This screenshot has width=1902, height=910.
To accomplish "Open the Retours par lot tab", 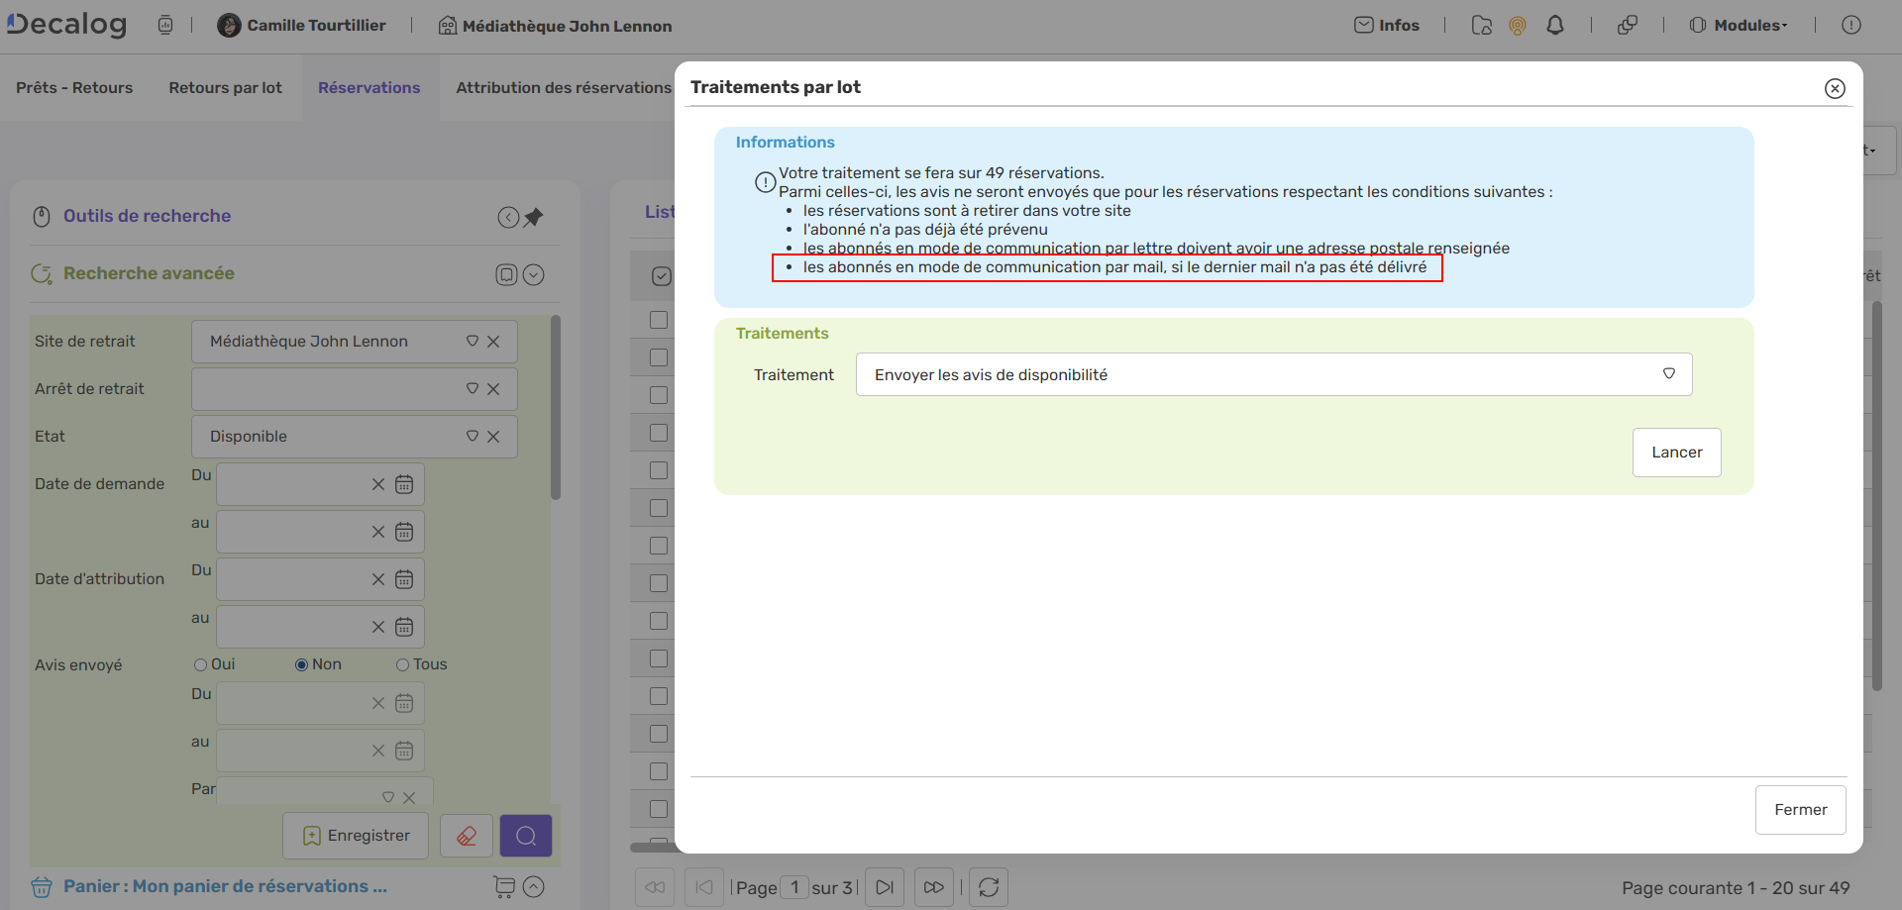I will 225,88.
